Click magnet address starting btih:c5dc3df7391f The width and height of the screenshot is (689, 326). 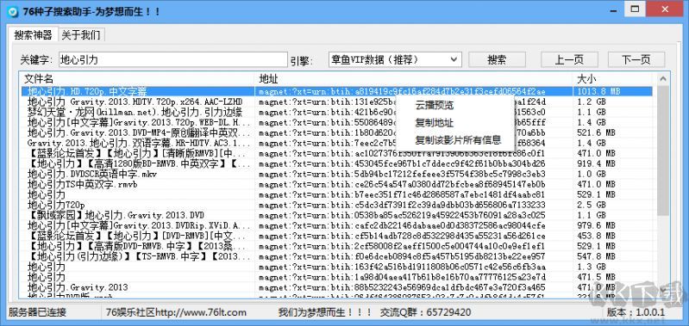click(x=402, y=205)
